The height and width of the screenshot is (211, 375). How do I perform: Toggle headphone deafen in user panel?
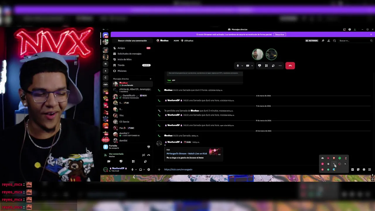pyautogui.click(x=141, y=169)
